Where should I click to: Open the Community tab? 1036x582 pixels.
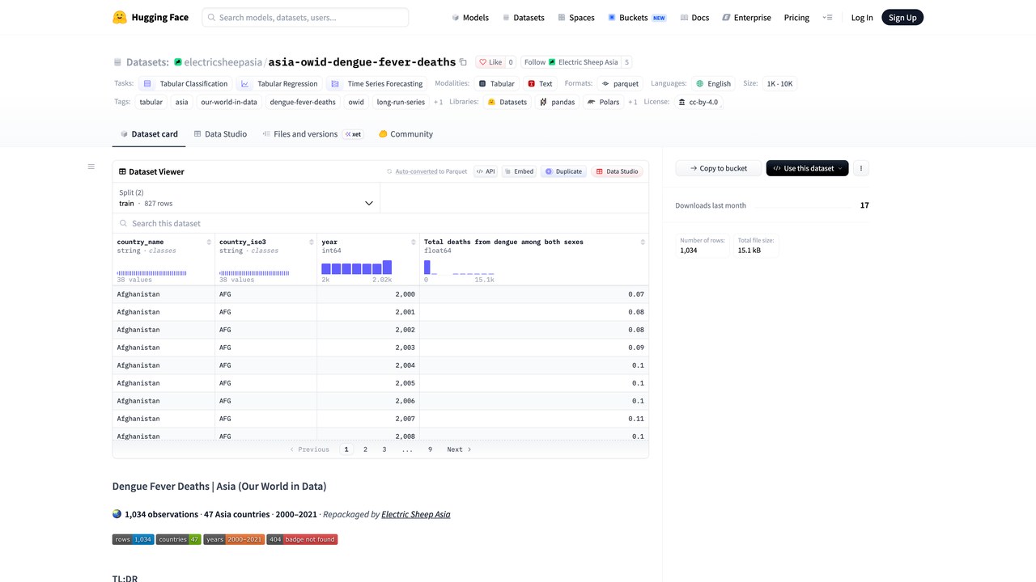405,134
